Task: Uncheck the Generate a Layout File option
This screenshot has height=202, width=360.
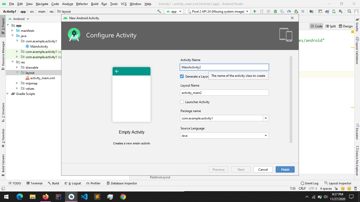Action: [182, 76]
